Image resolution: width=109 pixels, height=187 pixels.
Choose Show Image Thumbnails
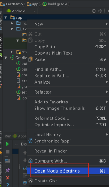click(68, 108)
